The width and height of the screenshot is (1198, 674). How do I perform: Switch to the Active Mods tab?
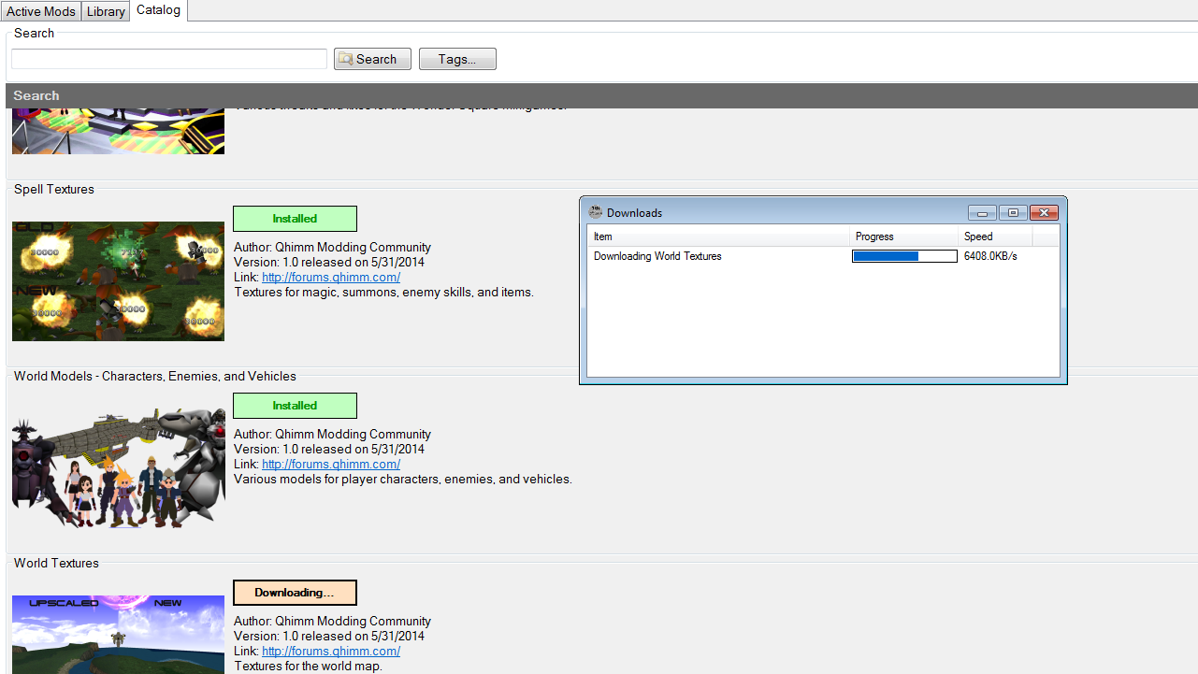click(41, 11)
